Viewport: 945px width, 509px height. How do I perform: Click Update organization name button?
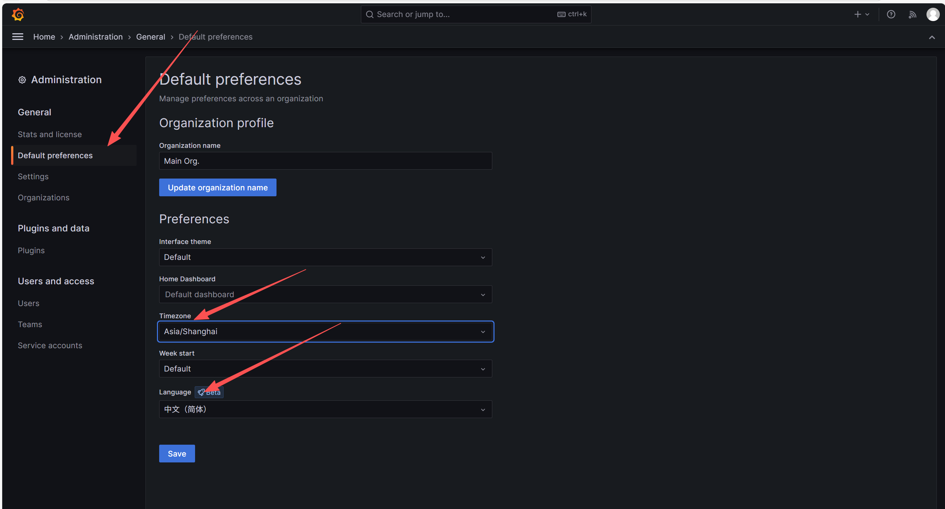(218, 188)
